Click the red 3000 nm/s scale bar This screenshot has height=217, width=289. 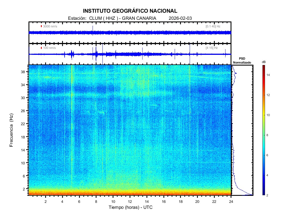click(41, 26)
